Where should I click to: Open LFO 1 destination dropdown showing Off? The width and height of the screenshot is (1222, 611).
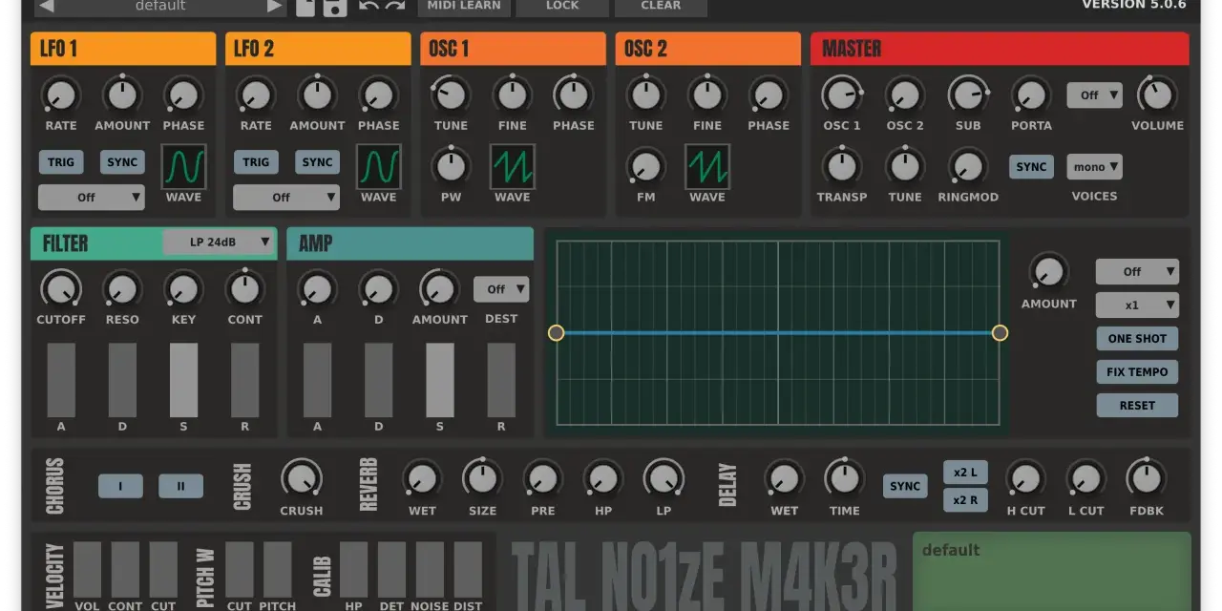click(x=92, y=198)
